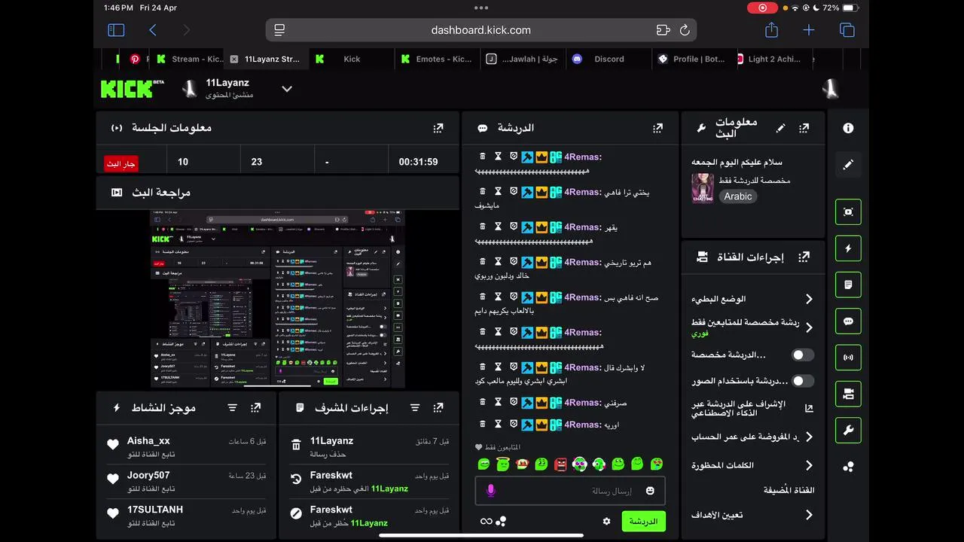
Task: Close the 11Layanz Stream tab
Action: pyautogui.click(x=233, y=59)
